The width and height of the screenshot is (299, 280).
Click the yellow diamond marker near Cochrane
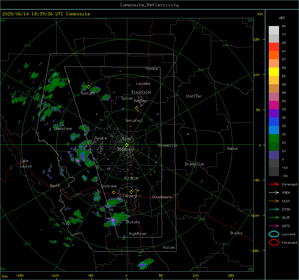[114, 192]
